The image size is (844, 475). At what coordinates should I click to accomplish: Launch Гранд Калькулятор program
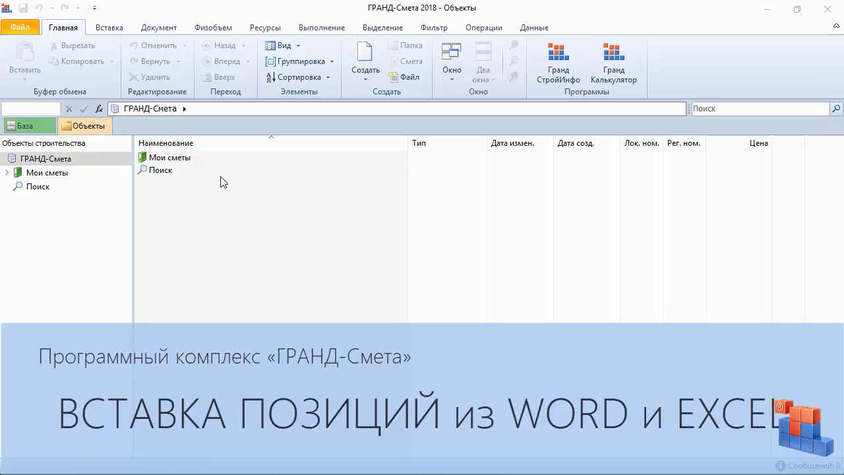point(614,63)
